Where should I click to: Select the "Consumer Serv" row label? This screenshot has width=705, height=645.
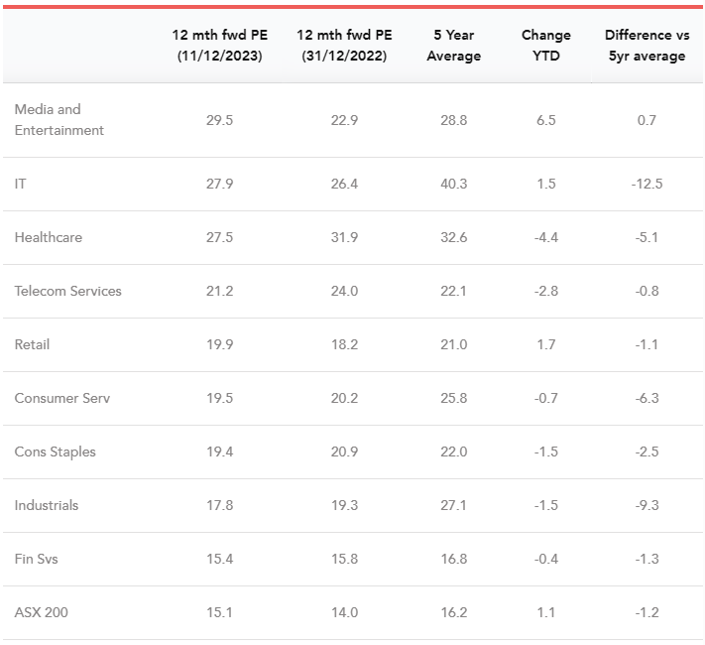62,399
